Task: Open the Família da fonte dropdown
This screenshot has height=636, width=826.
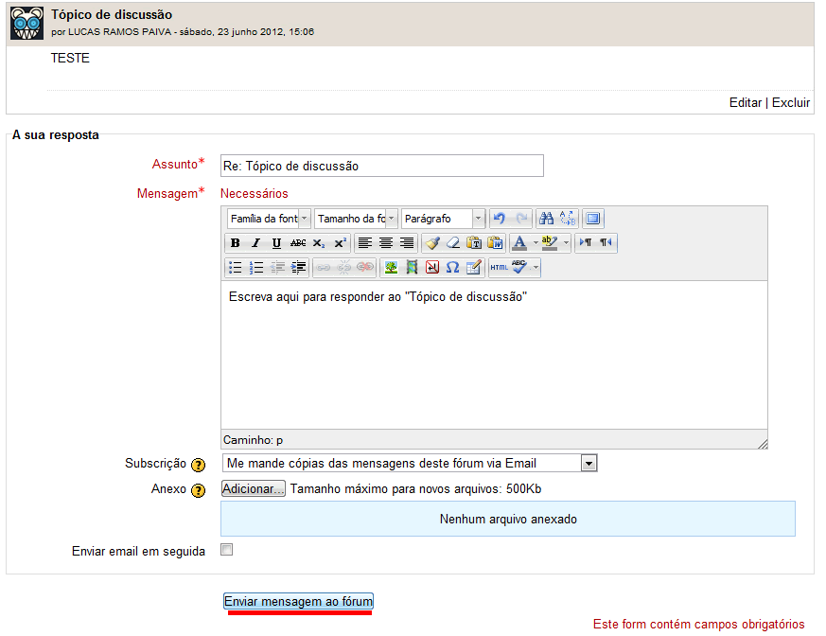Action: tap(269, 218)
